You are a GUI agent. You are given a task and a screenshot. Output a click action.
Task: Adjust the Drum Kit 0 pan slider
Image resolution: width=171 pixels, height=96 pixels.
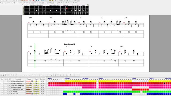pos(36,94)
